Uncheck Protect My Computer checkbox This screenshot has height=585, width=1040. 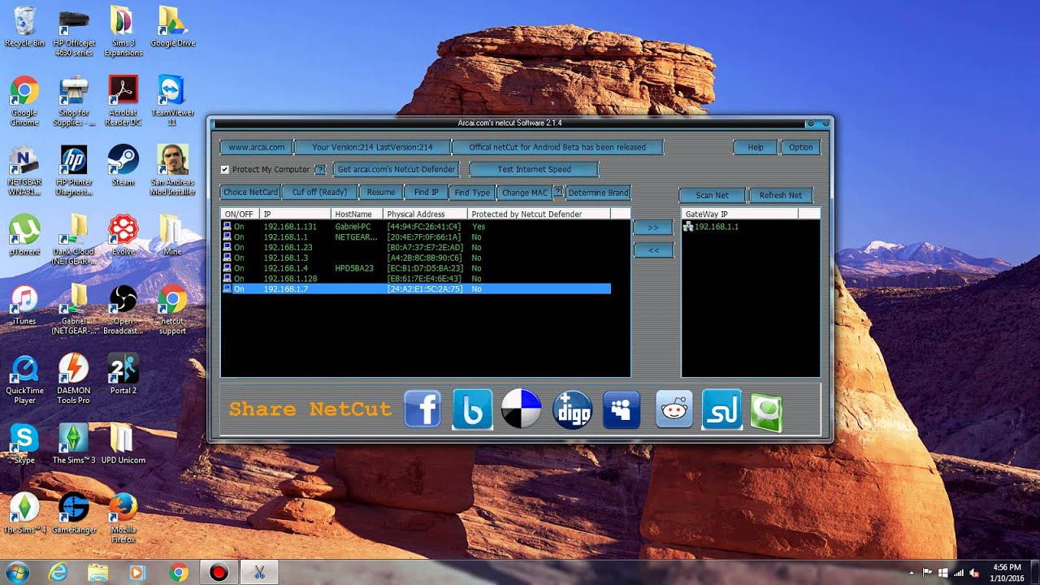225,169
